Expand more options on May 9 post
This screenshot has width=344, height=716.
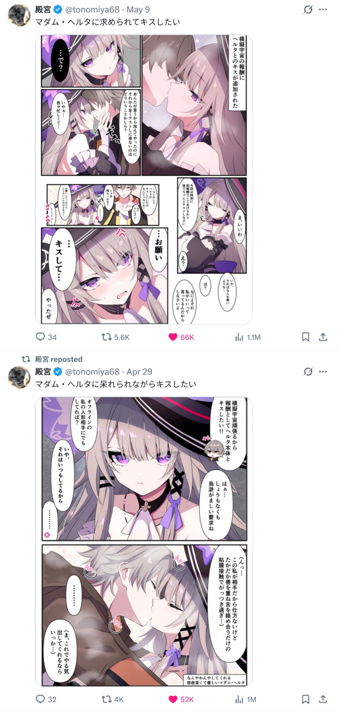pos(323,10)
